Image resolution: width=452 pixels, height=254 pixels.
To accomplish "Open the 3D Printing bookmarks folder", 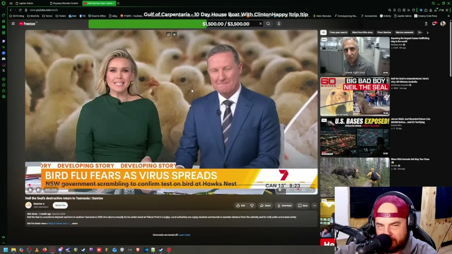I will coord(17,16).
